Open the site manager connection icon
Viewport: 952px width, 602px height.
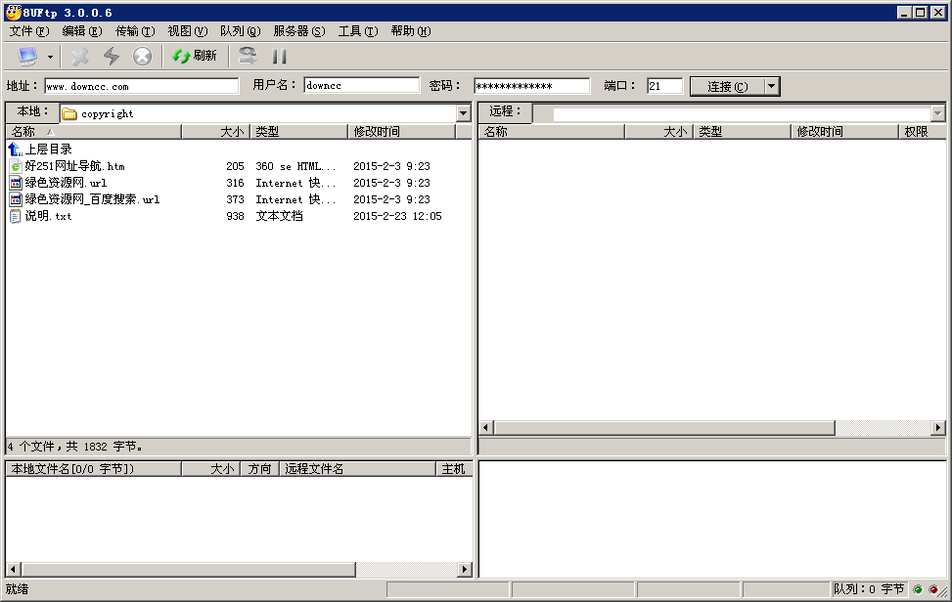point(27,56)
